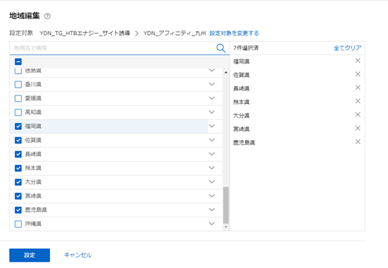Uncheck the 長崎県 checkbox
The image size is (388, 268).
(18, 155)
